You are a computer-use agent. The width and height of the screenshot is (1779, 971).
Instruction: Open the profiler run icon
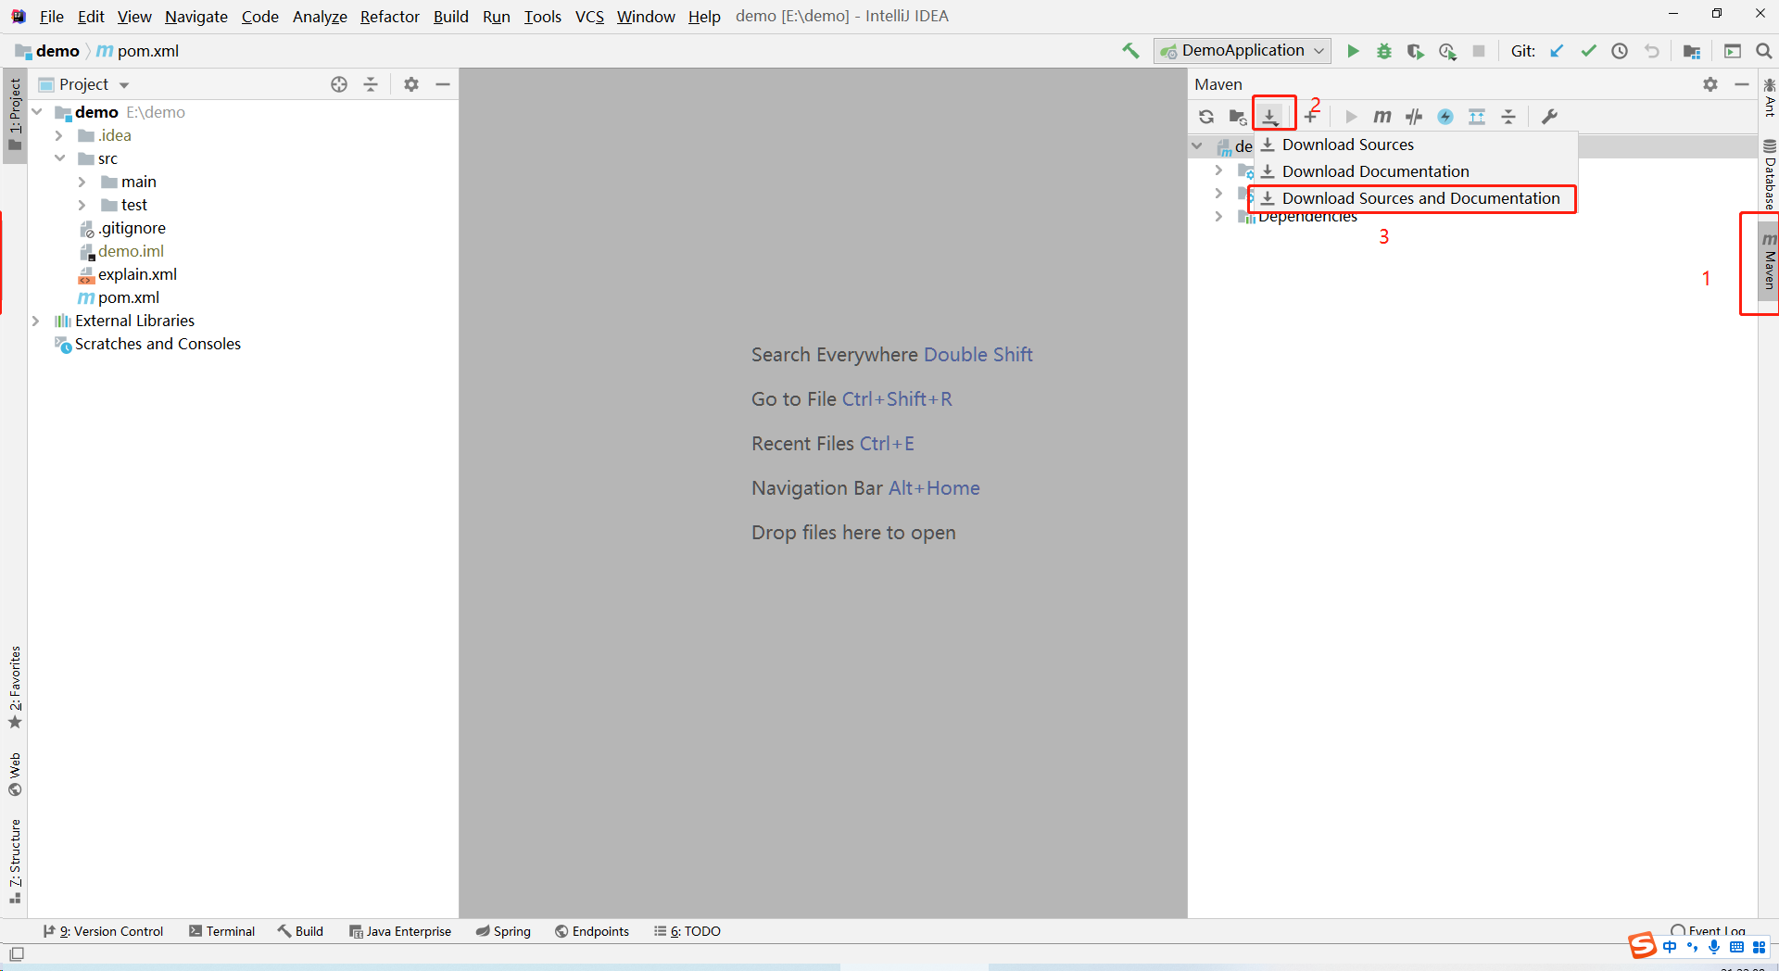click(x=1447, y=51)
